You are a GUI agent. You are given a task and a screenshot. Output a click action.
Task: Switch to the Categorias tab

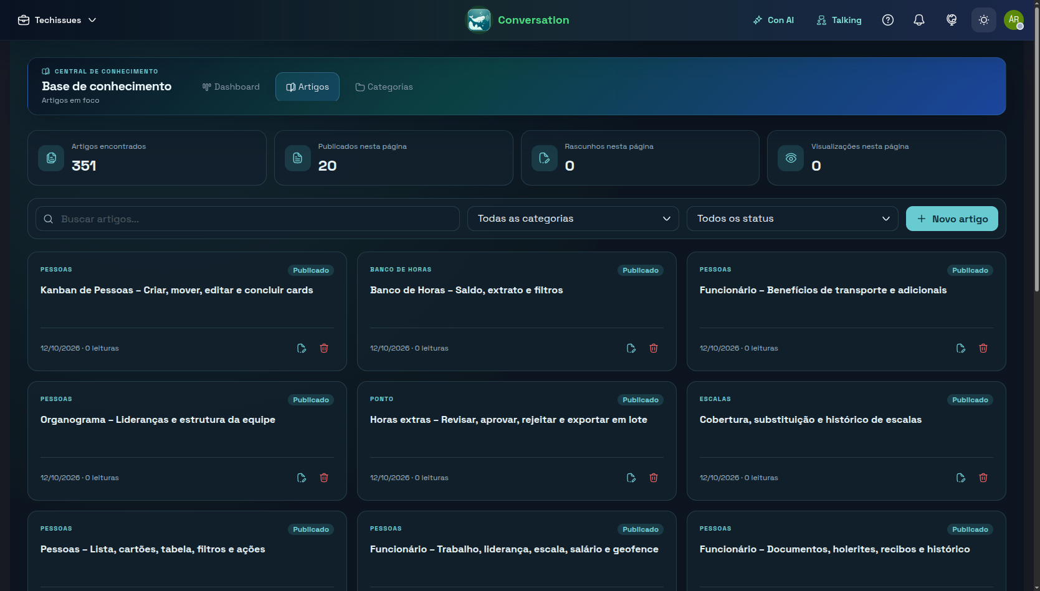pyautogui.click(x=384, y=87)
